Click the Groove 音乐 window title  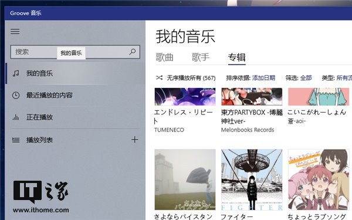tap(26, 13)
